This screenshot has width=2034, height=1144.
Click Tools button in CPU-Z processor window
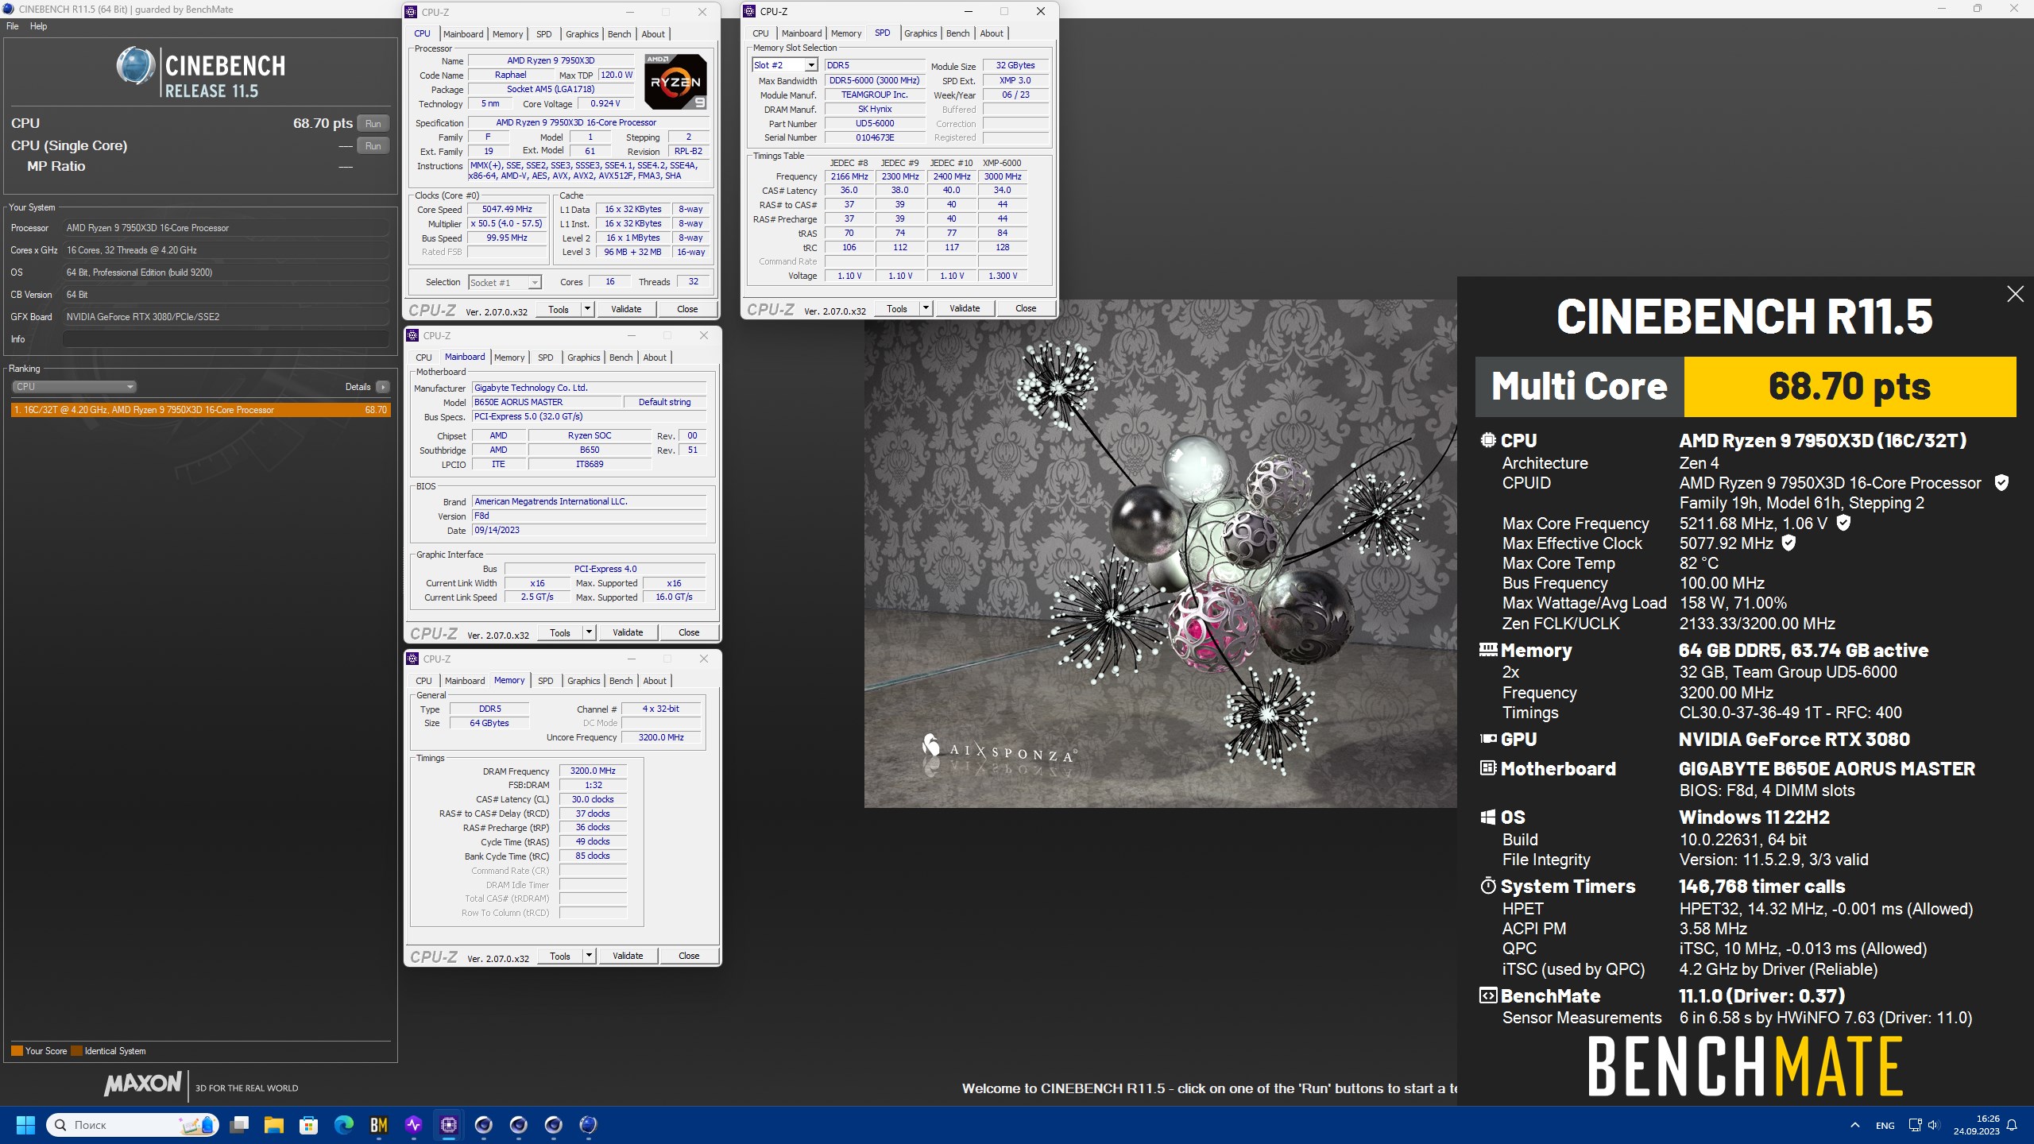point(559,309)
